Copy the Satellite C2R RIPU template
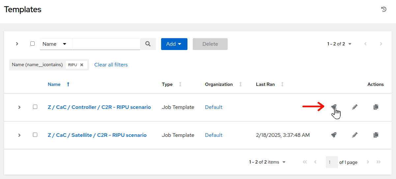This screenshot has width=396, height=179. pos(376,135)
